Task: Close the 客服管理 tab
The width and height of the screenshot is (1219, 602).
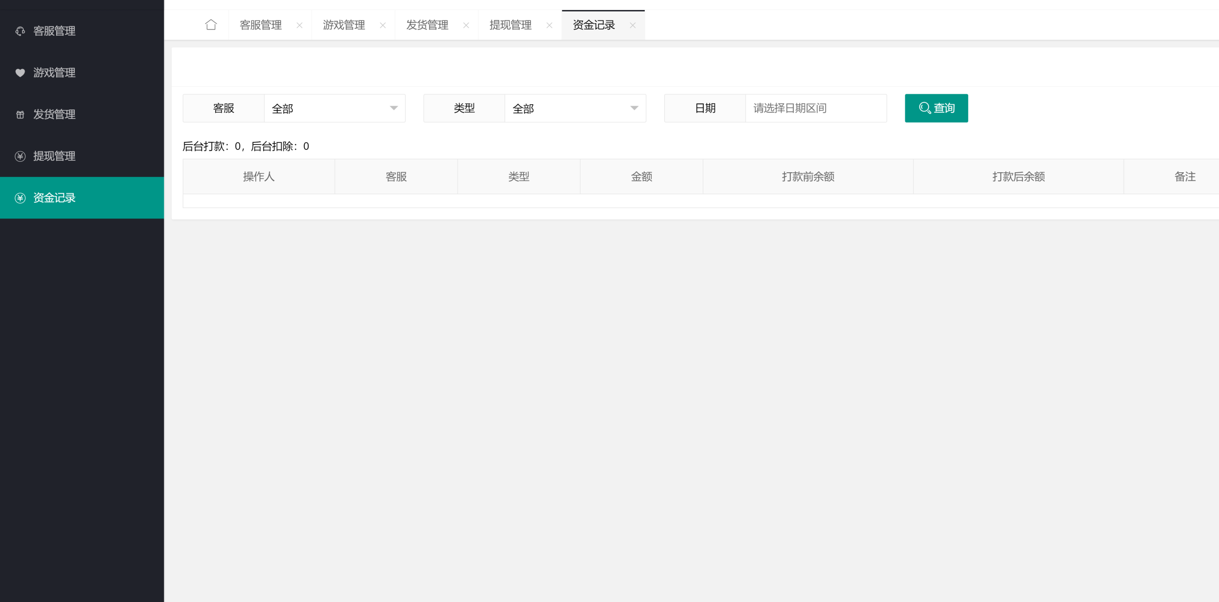Action: 300,25
